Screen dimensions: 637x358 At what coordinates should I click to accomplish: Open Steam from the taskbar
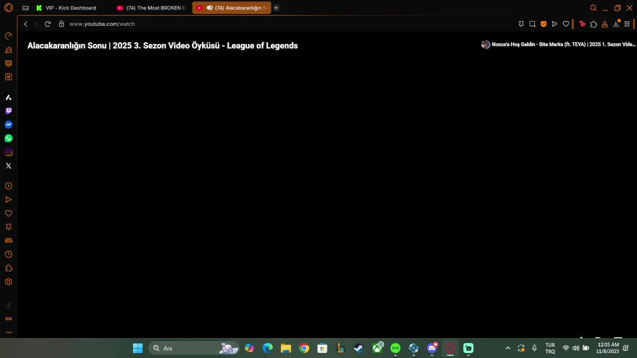(359, 348)
